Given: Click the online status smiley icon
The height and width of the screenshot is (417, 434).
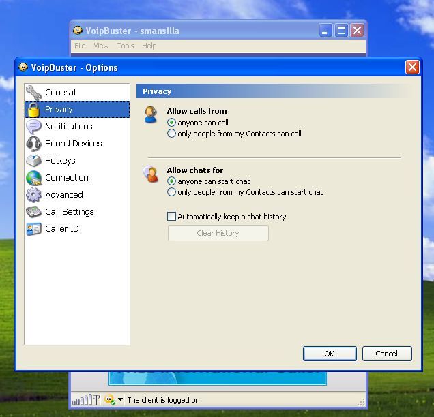Looking at the screenshot, I should tap(110, 399).
